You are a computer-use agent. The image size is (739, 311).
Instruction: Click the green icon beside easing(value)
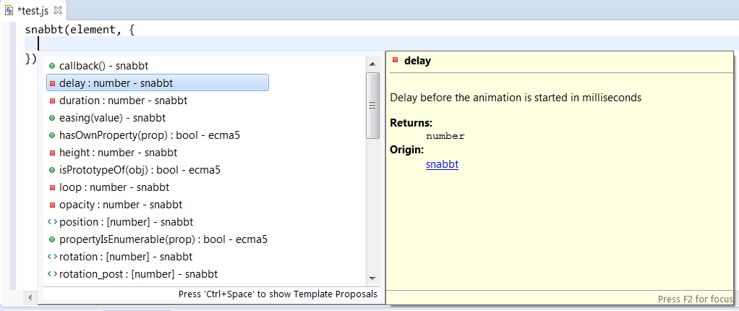(52, 118)
